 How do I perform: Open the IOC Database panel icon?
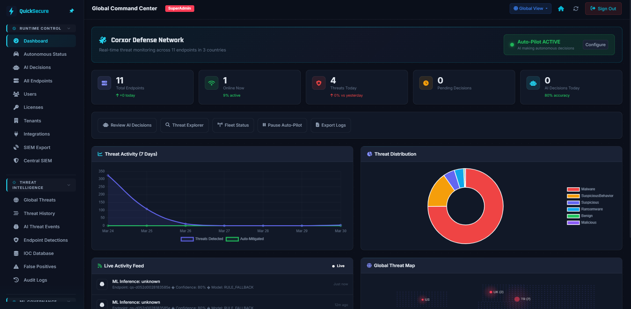pyautogui.click(x=16, y=253)
